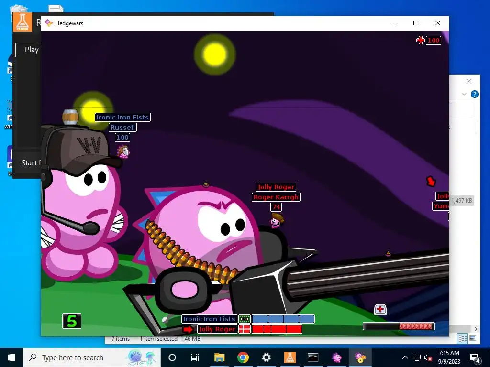The width and height of the screenshot is (490, 367).
Task: Click the blue Ironic Iron Fists health bar
Action: [283, 319]
